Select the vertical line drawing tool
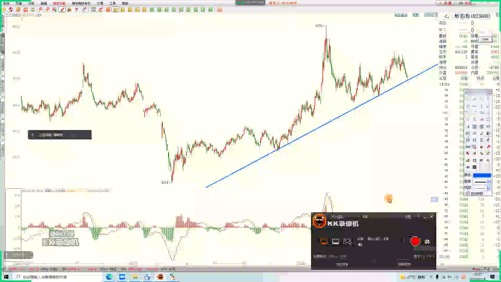The height and width of the screenshot is (282, 501). tap(481, 106)
